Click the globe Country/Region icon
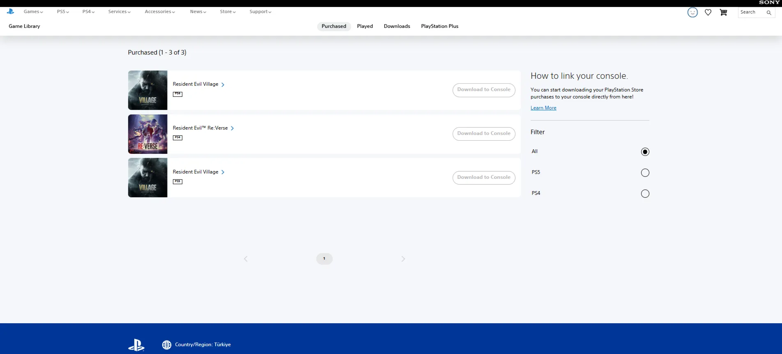The image size is (782, 354). click(x=167, y=345)
